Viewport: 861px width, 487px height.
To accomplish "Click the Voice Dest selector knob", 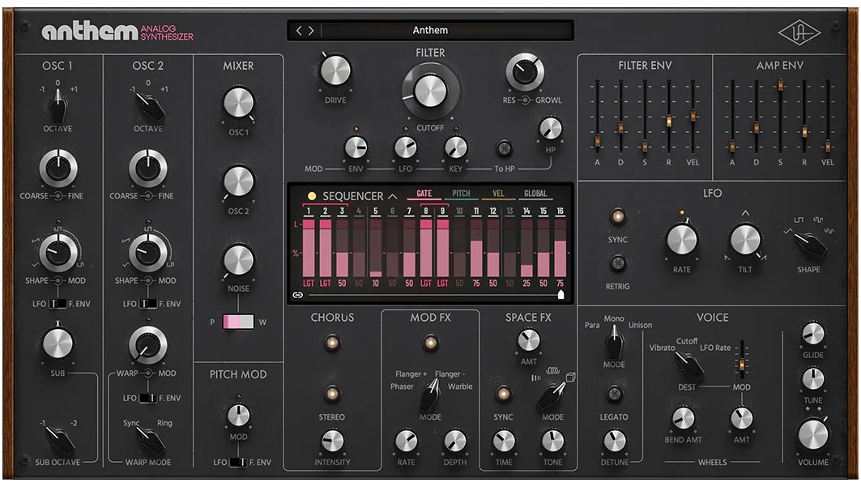I will (688, 365).
